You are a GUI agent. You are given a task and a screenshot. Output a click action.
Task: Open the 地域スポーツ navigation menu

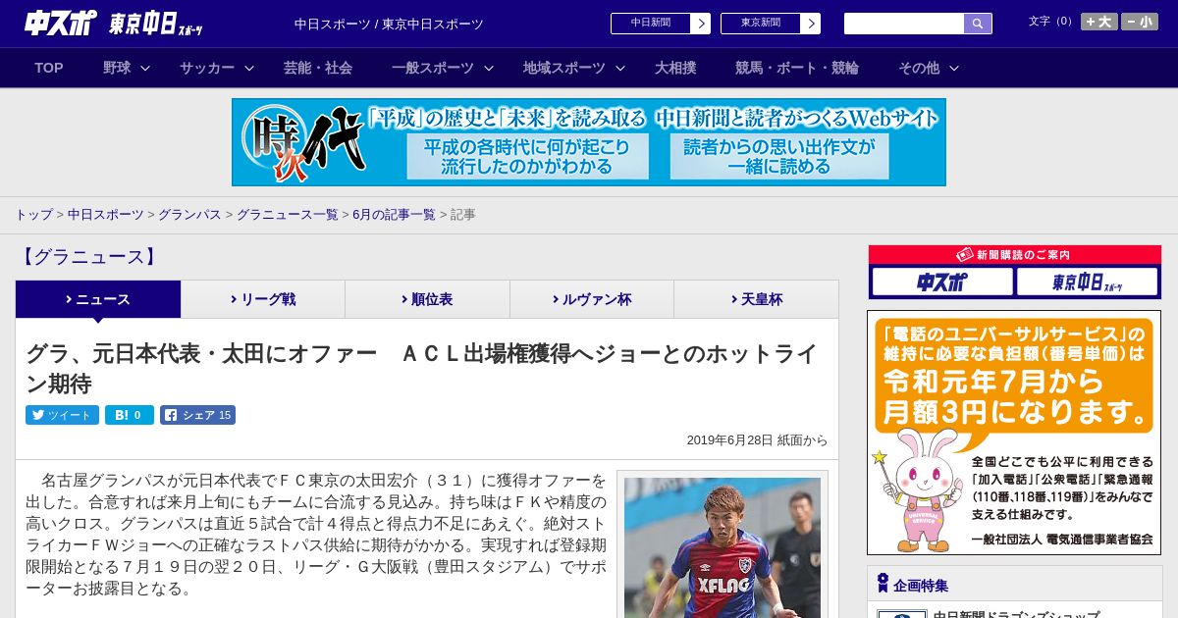pyautogui.click(x=564, y=68)
